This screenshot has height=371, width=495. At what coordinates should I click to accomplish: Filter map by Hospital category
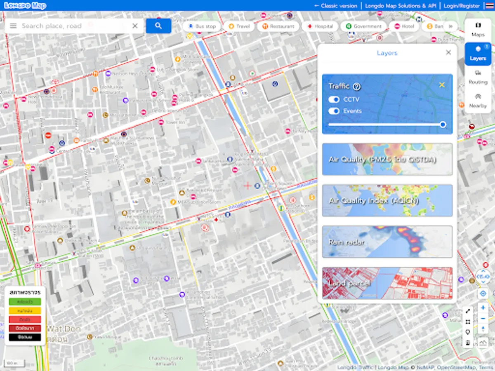click(x=321, y=26)
